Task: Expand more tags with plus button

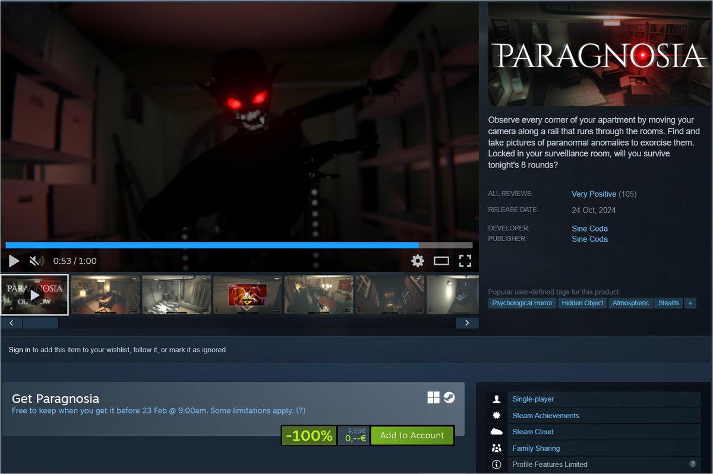Action: coord(690,303)
